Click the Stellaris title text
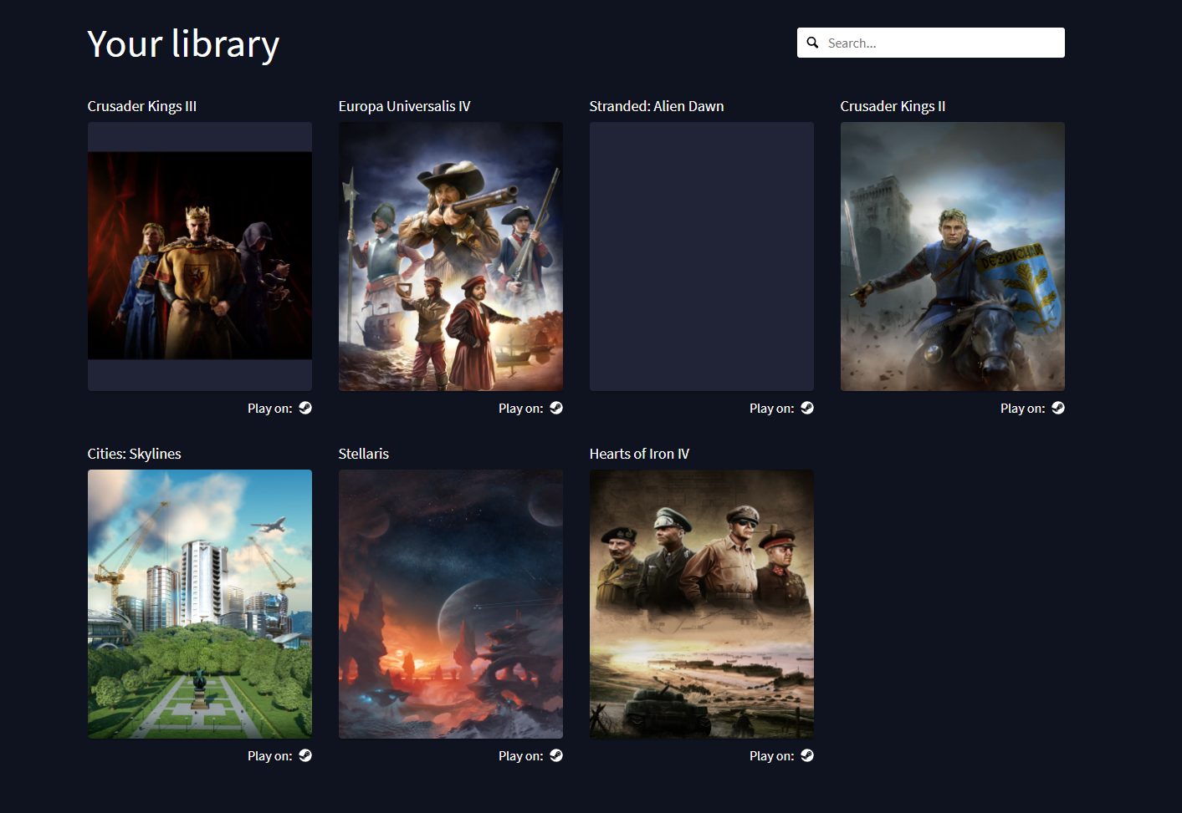 pyautogui.click(x=364, y=454)
